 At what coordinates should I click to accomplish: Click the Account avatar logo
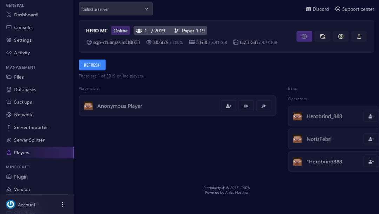[11, 204]
